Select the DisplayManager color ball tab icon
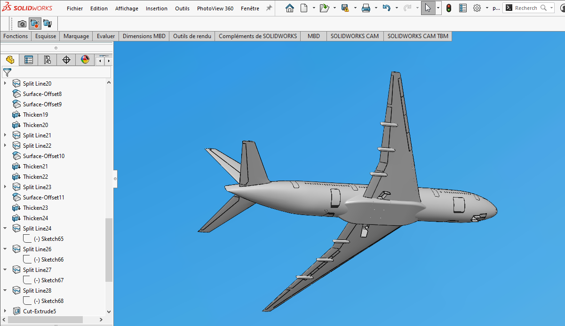 (85, 60)
